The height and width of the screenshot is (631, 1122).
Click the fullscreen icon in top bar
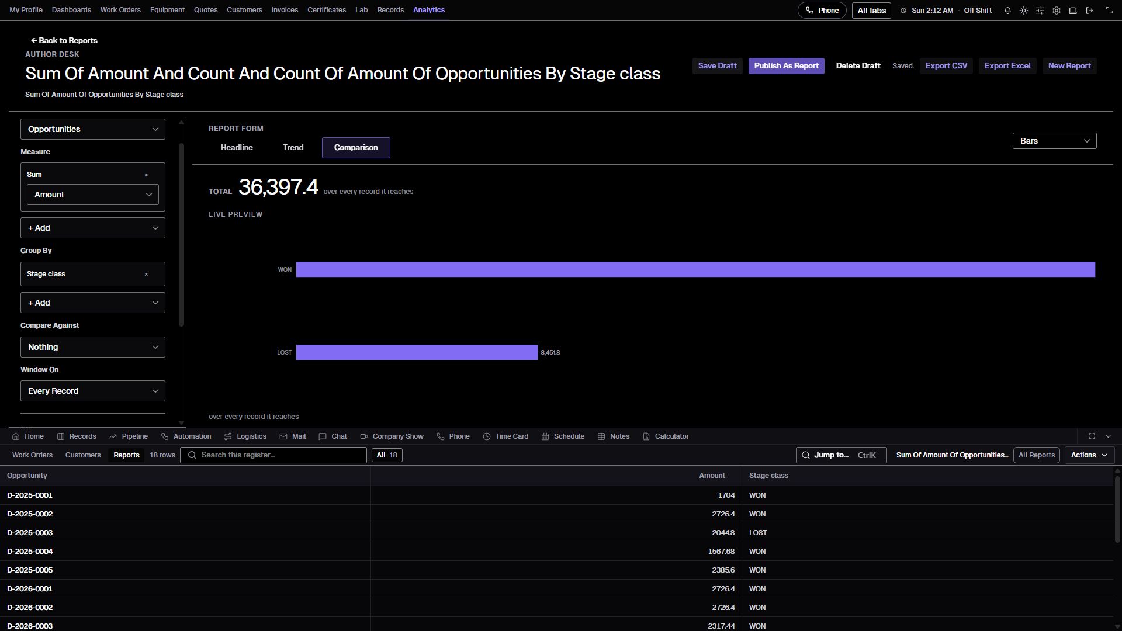click(1109, 11)
